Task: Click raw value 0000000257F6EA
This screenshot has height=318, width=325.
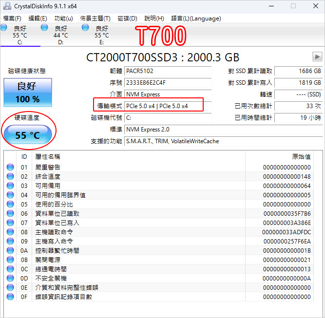Action: [x=287, y=242]
